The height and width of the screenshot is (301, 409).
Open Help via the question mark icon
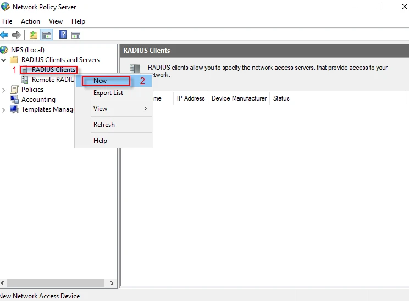point(63,35)
